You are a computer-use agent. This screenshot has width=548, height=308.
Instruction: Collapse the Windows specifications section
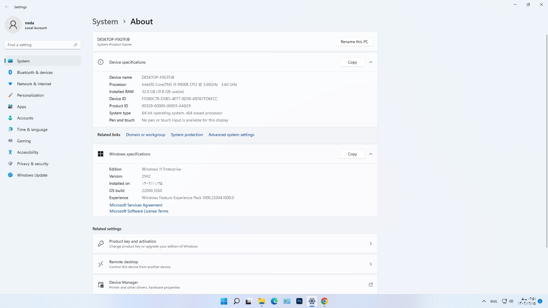(x=371, y=154)
